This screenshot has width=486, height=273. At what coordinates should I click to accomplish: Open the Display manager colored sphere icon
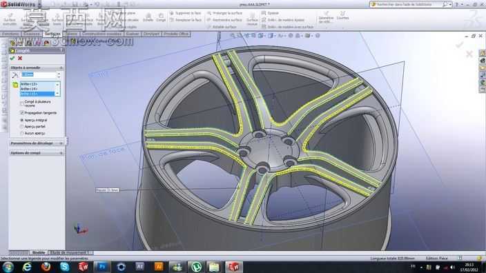tap(46, 43)
